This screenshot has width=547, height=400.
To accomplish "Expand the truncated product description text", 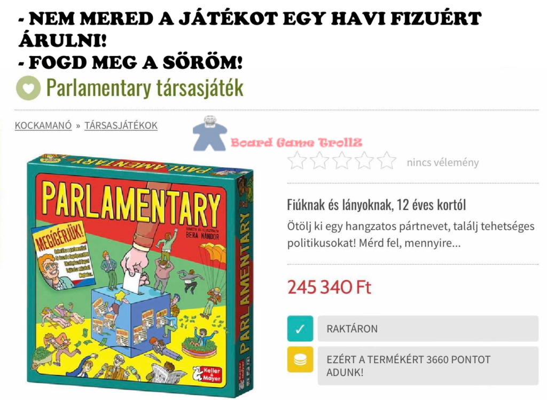I will [x=411, y=234].
